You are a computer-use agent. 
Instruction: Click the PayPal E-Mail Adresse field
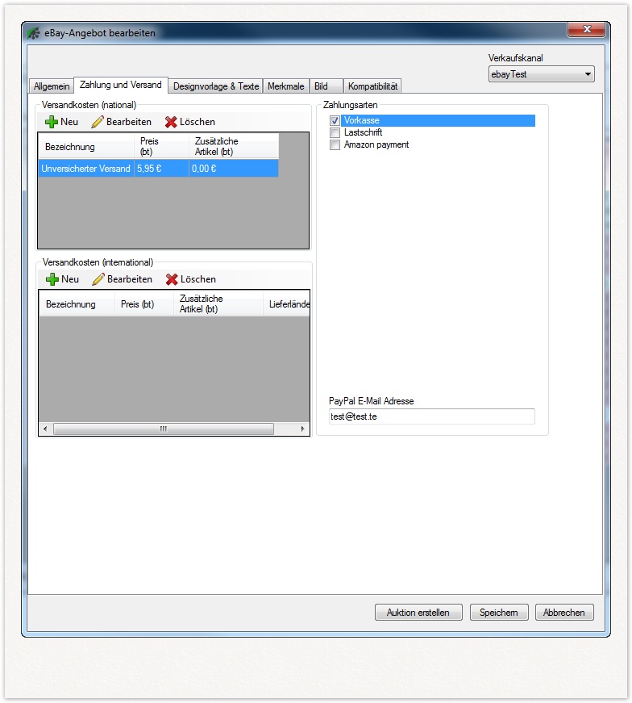pos(431,416)
